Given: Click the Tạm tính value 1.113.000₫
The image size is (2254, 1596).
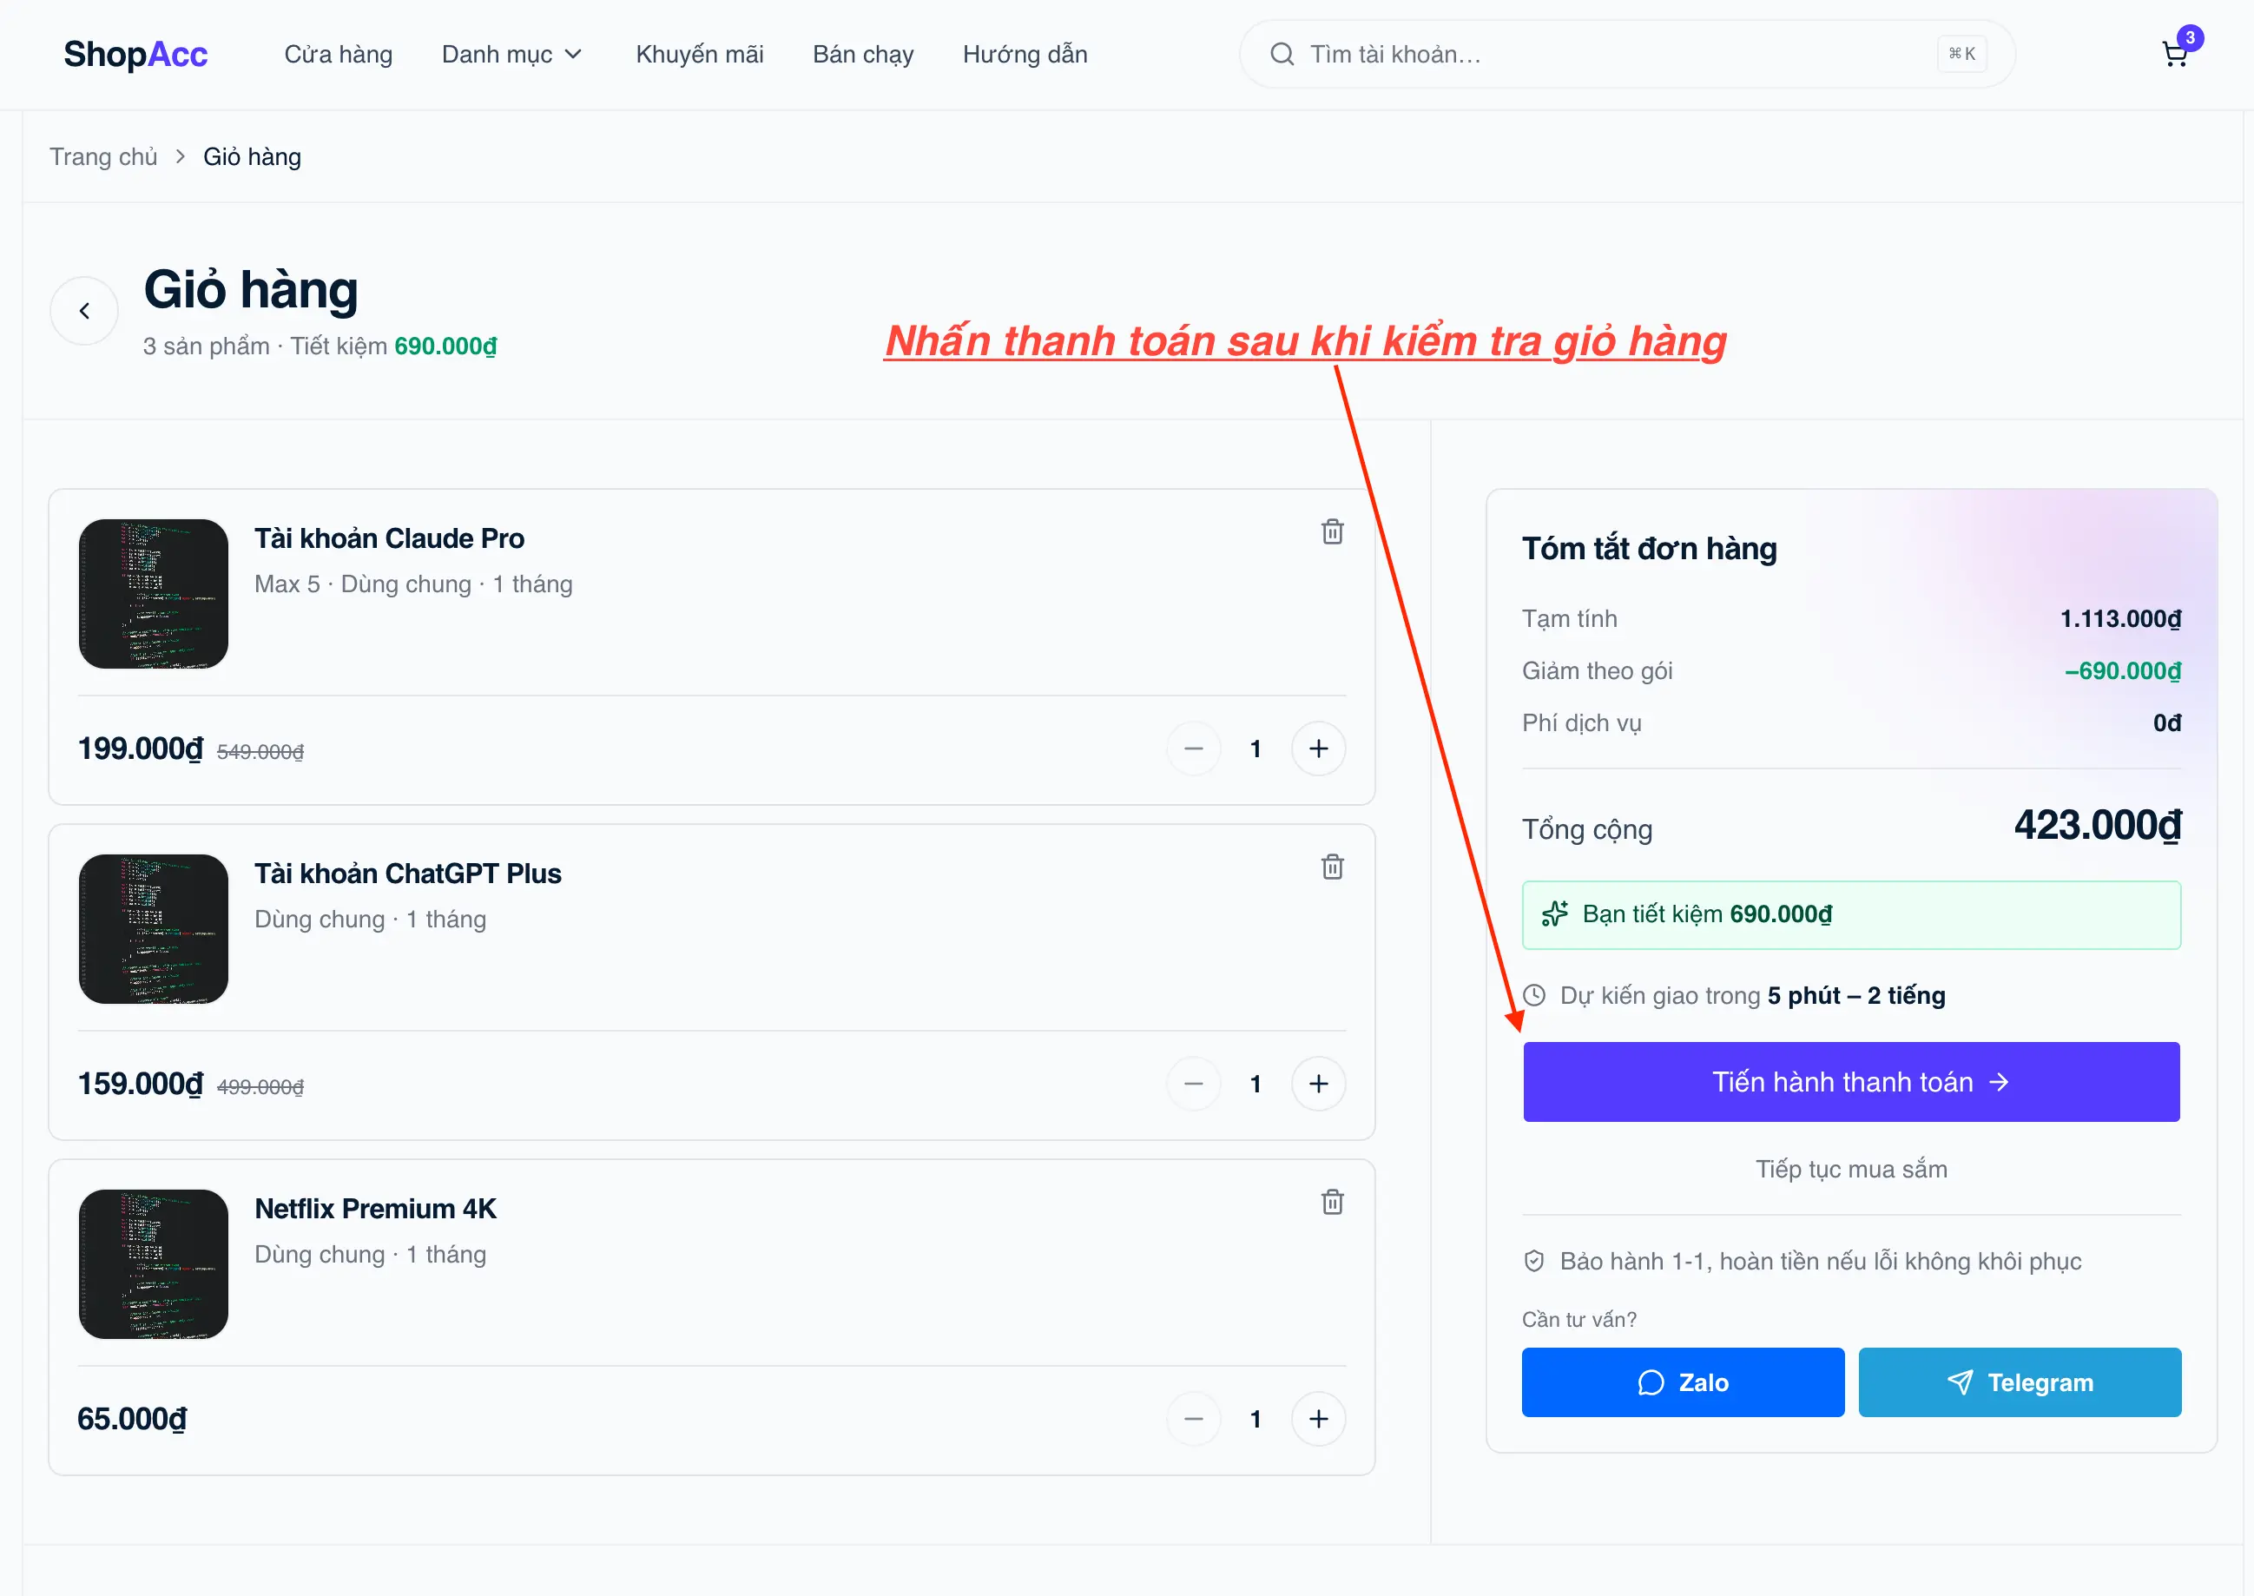Looking at the screenshot, I should click(x=2120, y=619).
